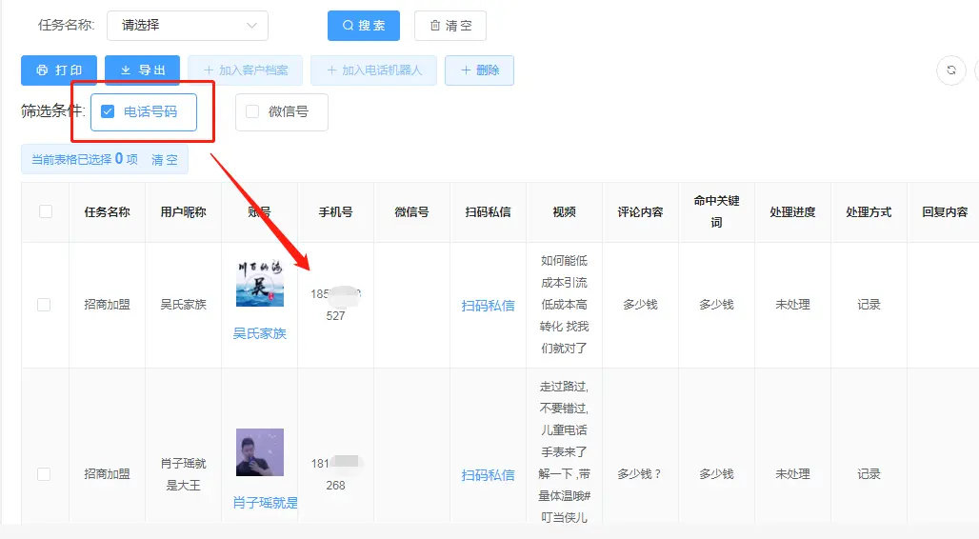Select the 肖子瑶就是大王 row checkbox
Screen dimensions: 979x539
click(x=44, y=473)
